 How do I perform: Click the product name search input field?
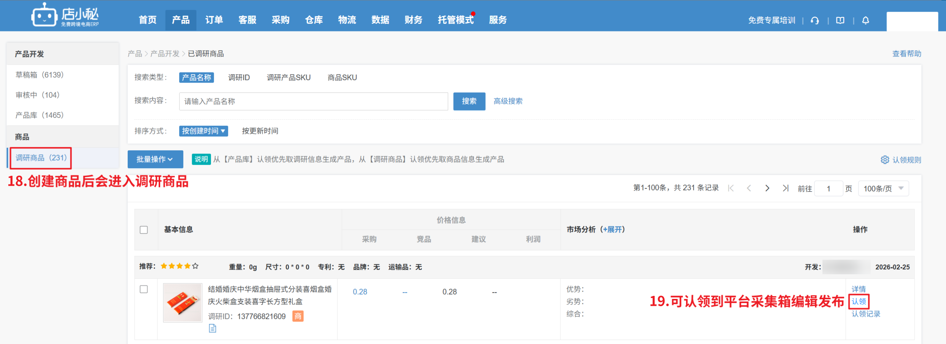coord(313,102)
